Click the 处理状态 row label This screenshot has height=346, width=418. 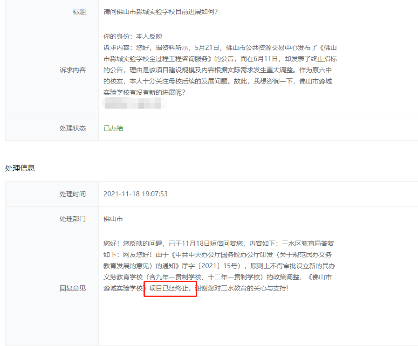click(x=73, y=128)
